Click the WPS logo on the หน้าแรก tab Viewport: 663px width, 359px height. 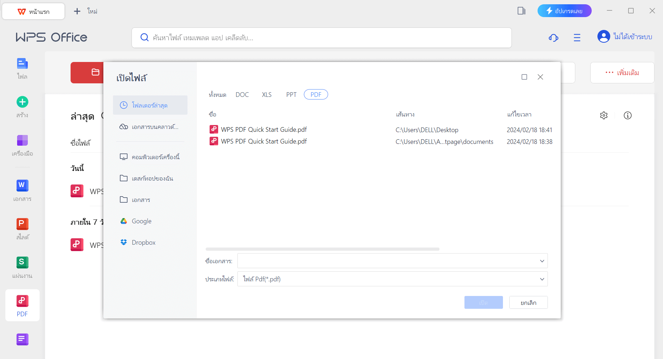coord(22,12)
